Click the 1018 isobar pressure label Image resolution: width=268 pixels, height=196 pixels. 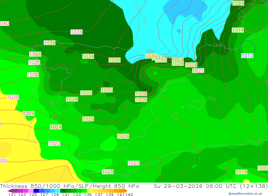pos(241,172)
